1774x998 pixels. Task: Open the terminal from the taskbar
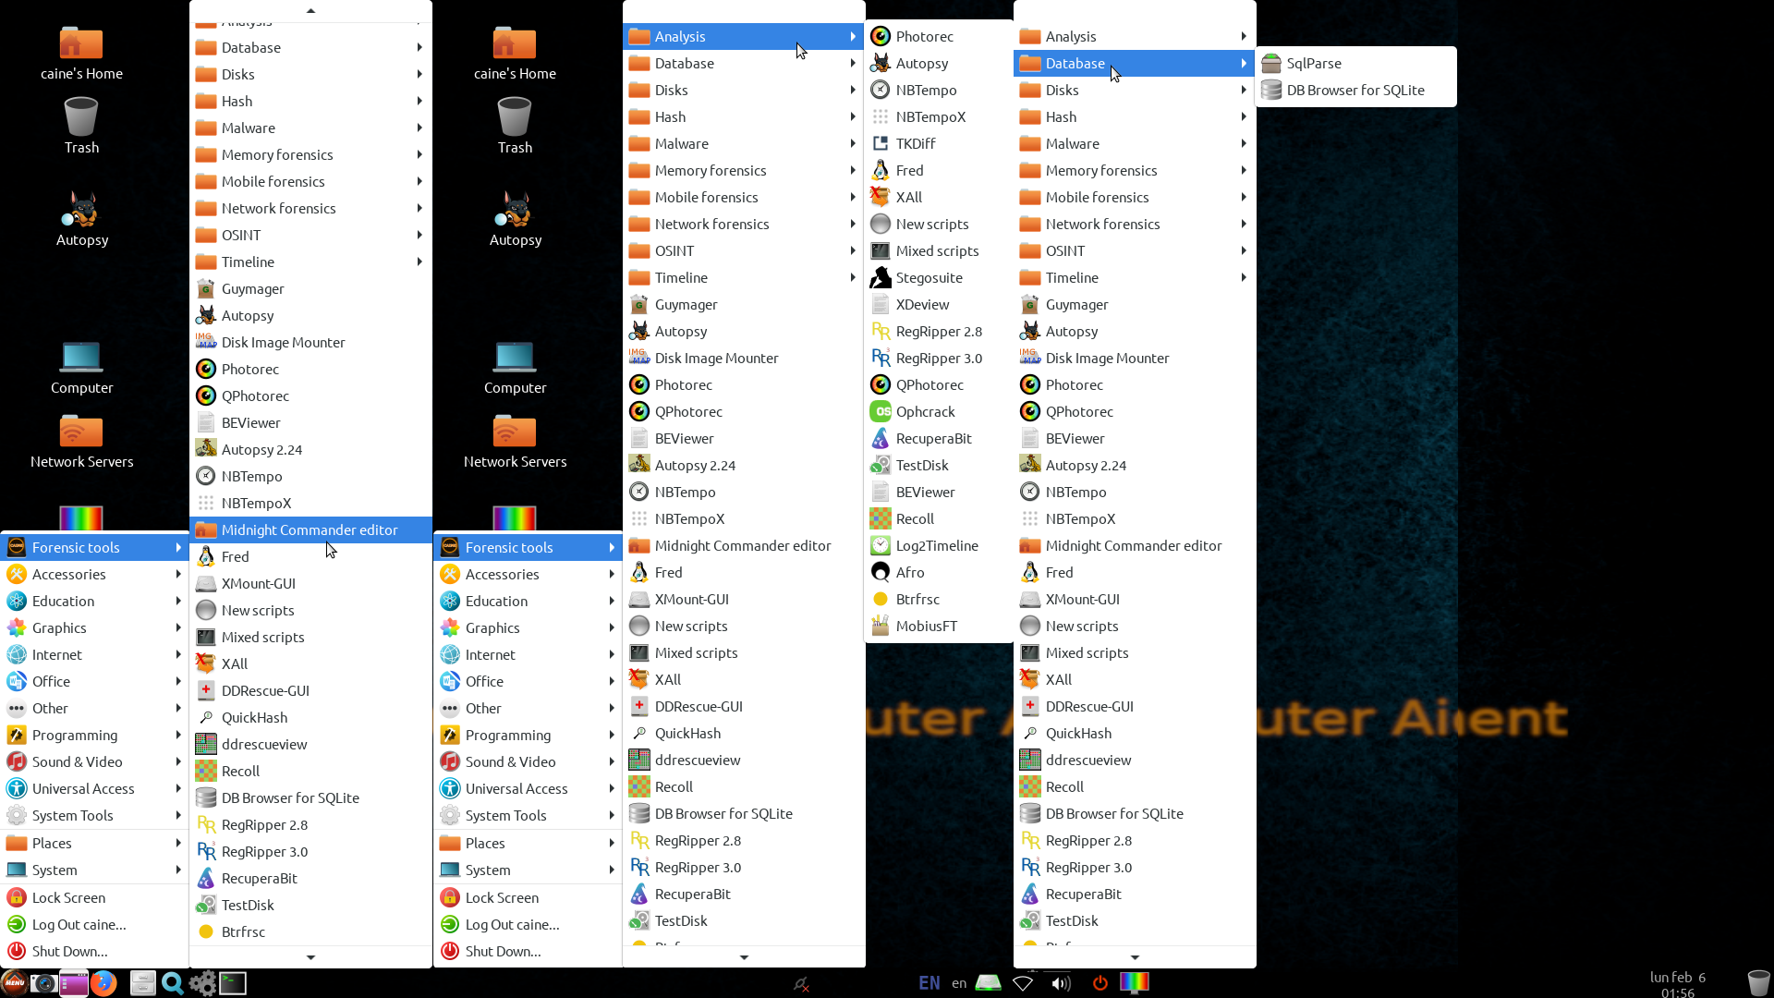tap(233, 982)
